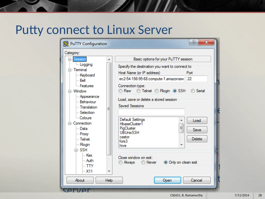
Task: Select HbaseCluster1 saved session
Action: pos(131,124)
